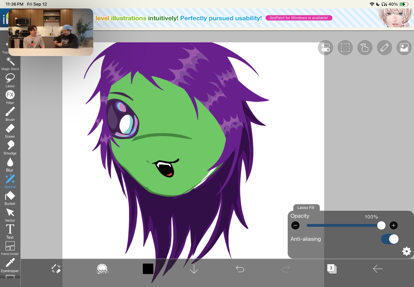Viewport: 414px width, 287px height.
Task: Open the FX Filter tool
Action: [10, 97]
